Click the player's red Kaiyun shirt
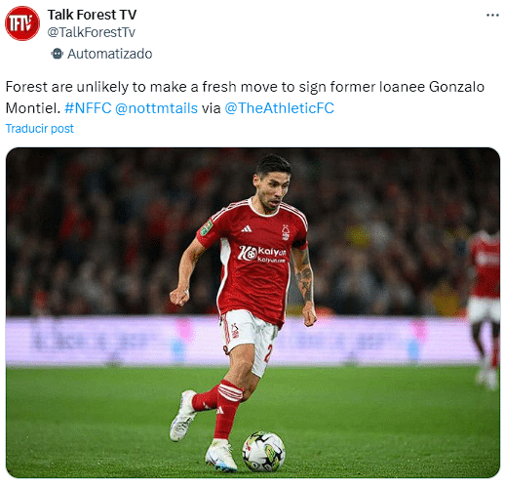Screen dimensions: 505x486 coord(256,261)
